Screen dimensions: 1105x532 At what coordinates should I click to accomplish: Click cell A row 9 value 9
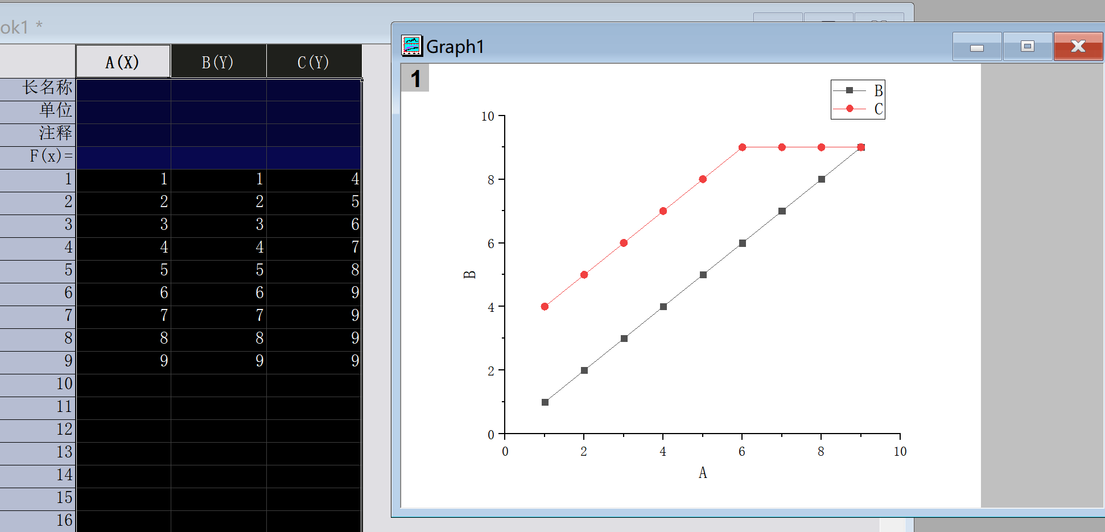[123, 362]
